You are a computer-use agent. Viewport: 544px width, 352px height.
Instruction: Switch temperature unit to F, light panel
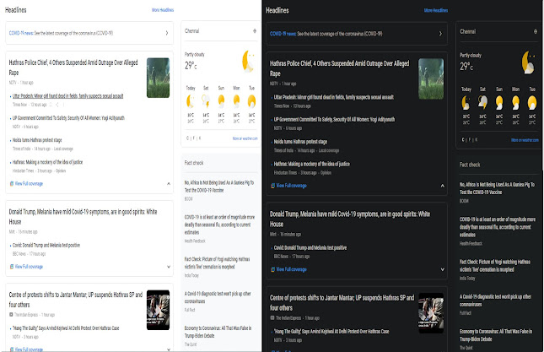tap(194, 138)
